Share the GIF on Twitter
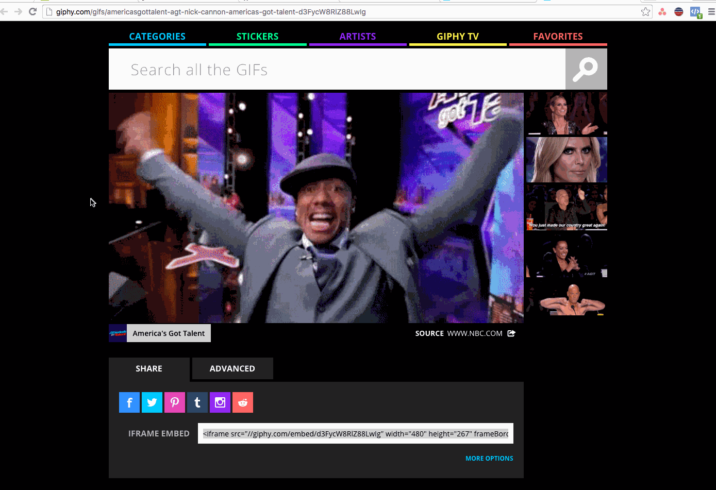716x490 pixels. (152, 402)
